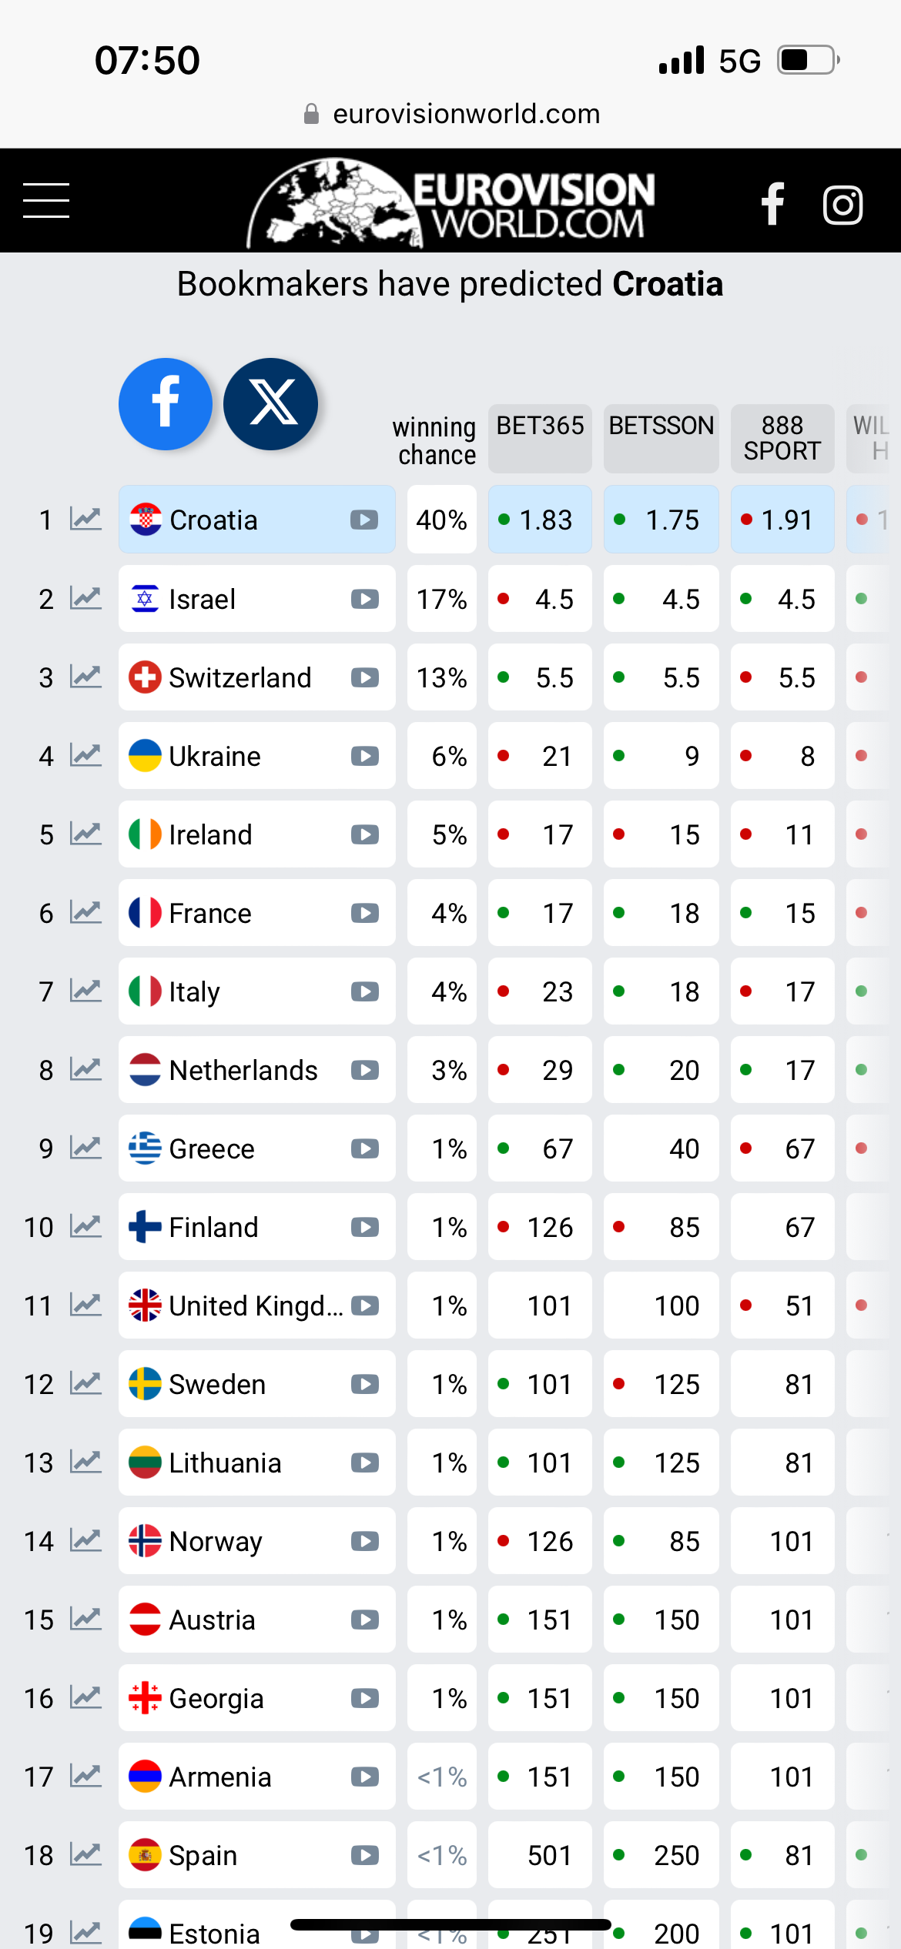The image size is (901, 1949).
Task: Select the BETSSON column header
Action: (662, 438)
